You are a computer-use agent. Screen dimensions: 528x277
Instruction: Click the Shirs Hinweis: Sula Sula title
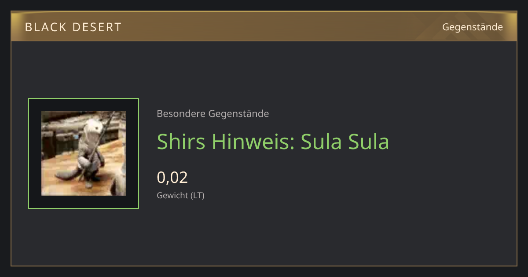click(x=273, y=142)
